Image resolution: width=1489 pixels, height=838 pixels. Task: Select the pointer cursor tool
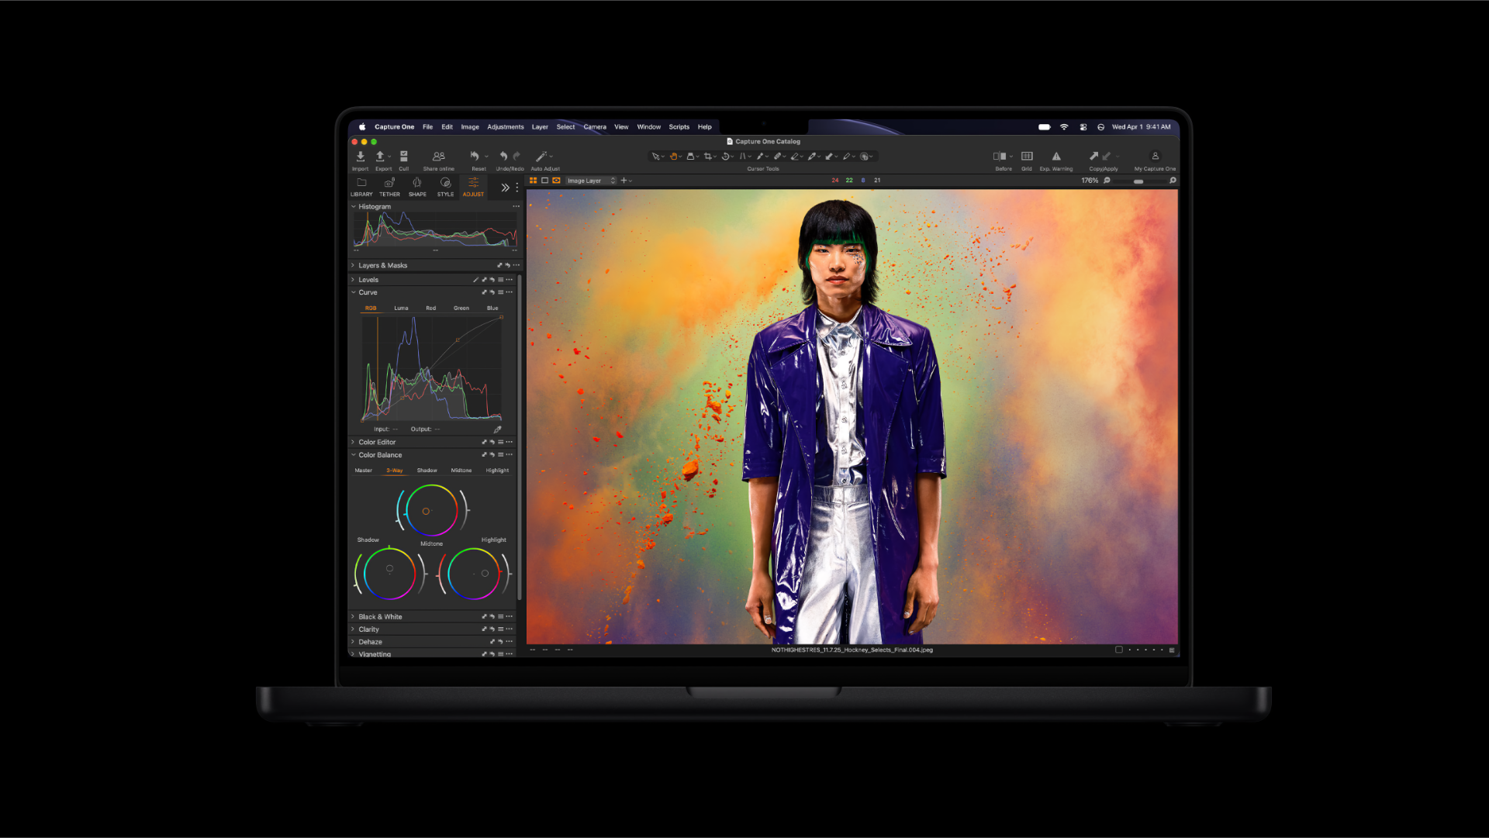pos(655,157)
